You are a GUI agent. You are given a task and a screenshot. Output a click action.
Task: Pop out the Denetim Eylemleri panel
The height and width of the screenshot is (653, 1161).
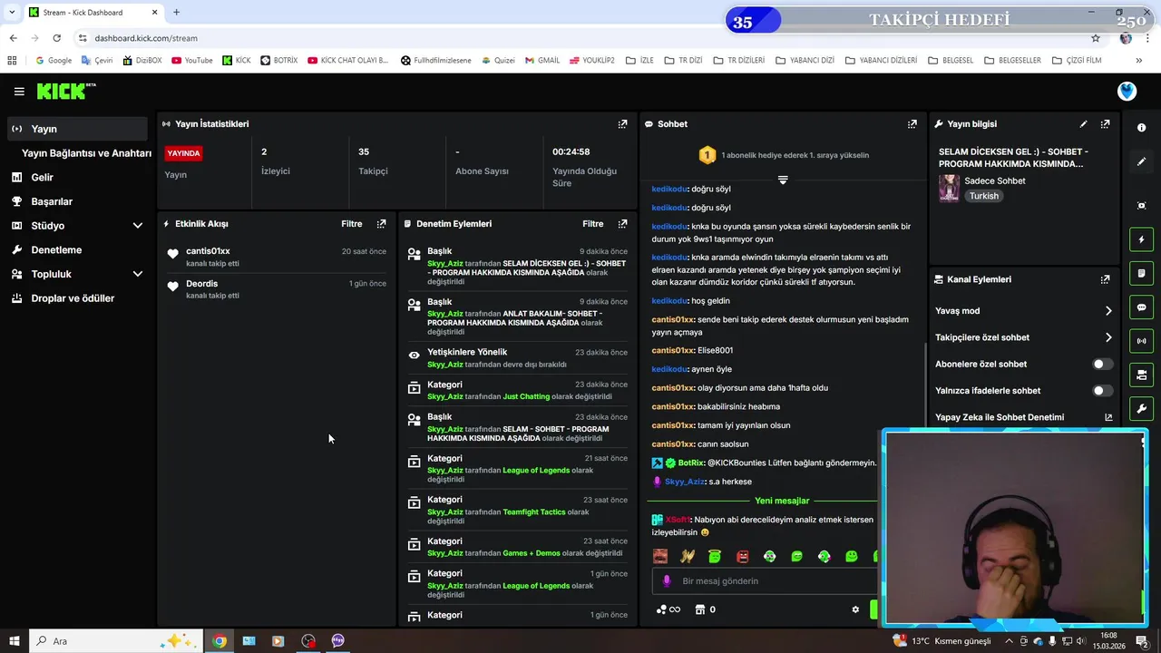click(622, 223)
